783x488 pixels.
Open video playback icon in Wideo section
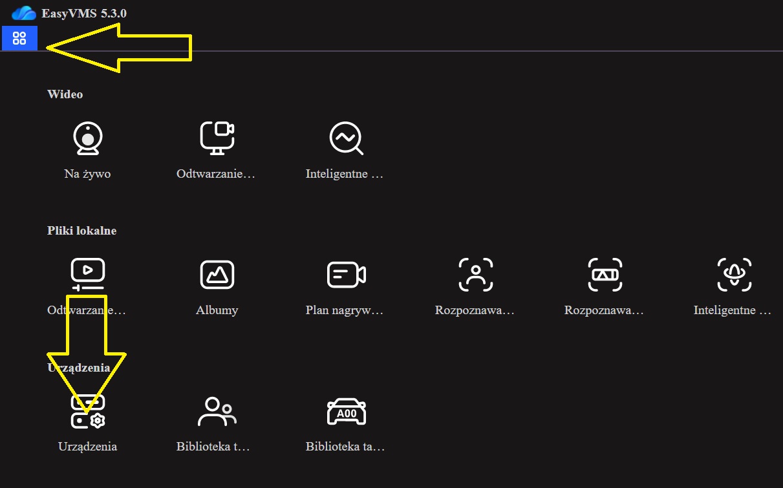pos(217,138)
